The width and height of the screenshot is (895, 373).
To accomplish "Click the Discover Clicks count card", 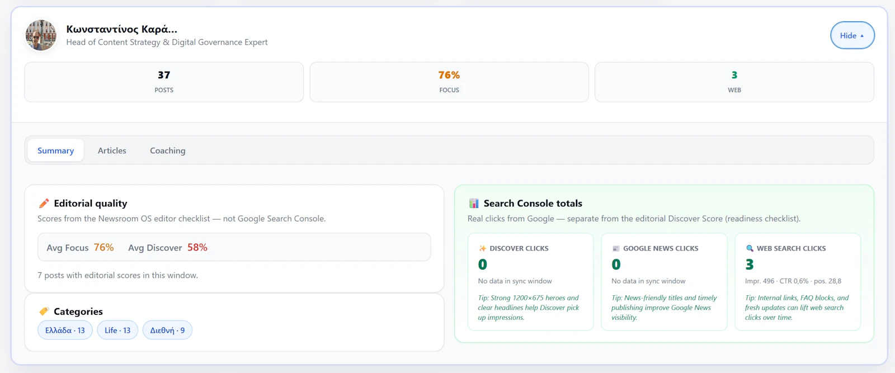I will click(x=530, y=282).
